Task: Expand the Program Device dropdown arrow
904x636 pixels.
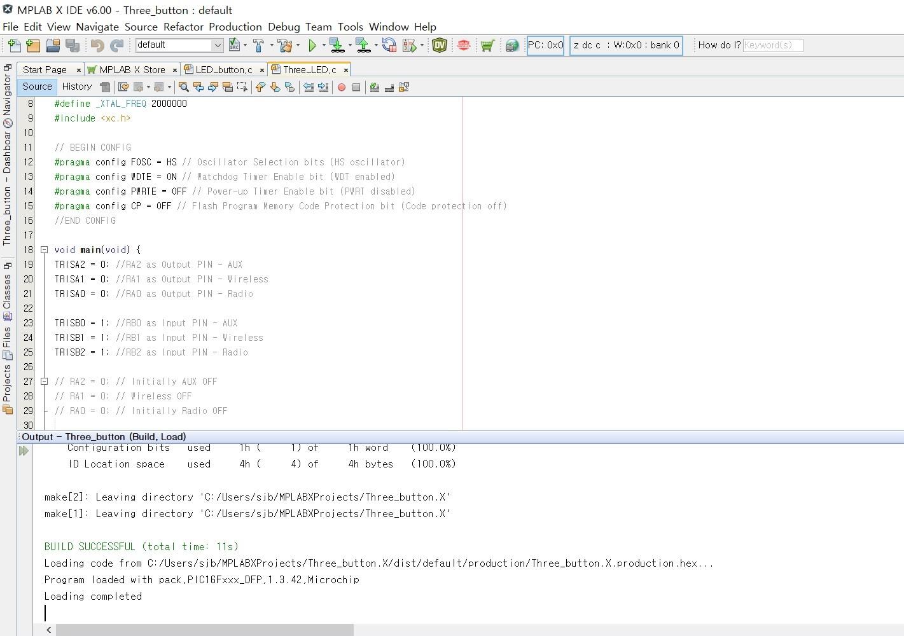Action: (350, 45)
